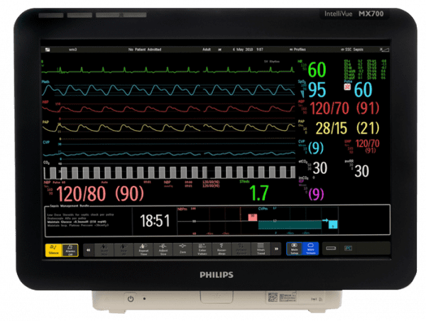Select the PAP mean value (21)
The image size is (426, 321).
point(367,128)
